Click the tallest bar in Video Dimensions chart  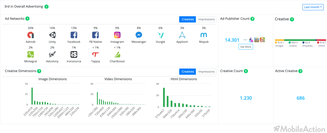(x=97, y=98)
